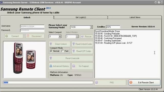This screenshot has height=92, width=164.
Task: Click the Disconnect button
Action: [x=35, y=36]
